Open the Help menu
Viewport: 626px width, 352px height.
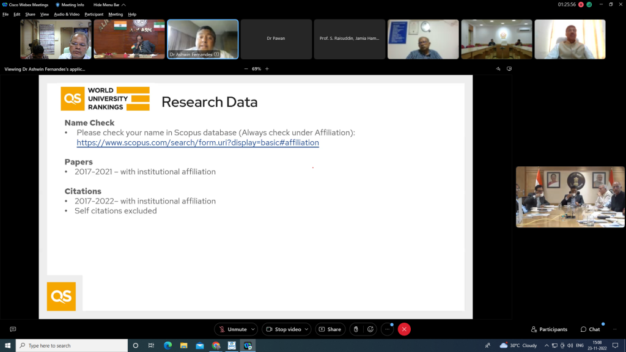132,15
